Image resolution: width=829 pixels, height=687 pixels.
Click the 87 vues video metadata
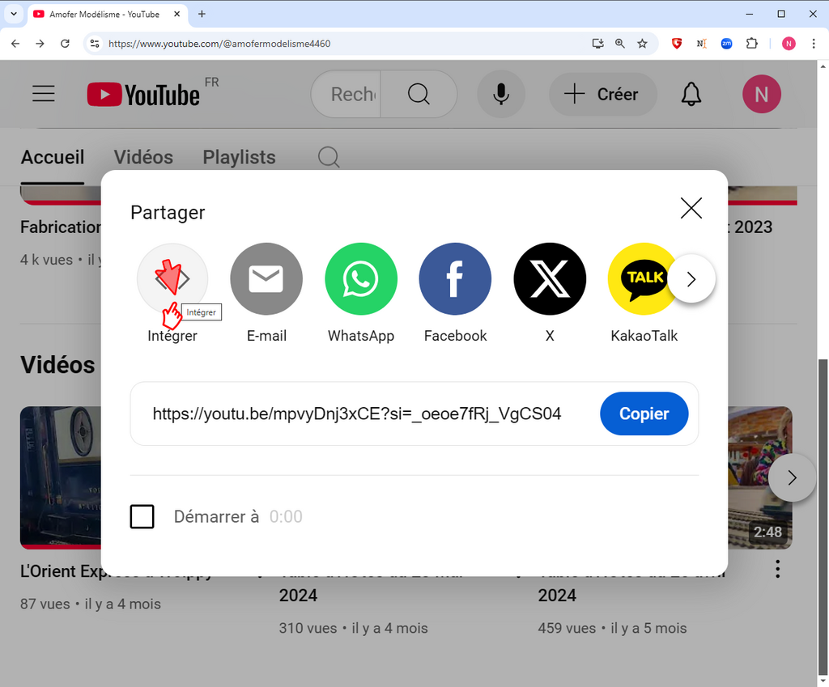point(91,604)
